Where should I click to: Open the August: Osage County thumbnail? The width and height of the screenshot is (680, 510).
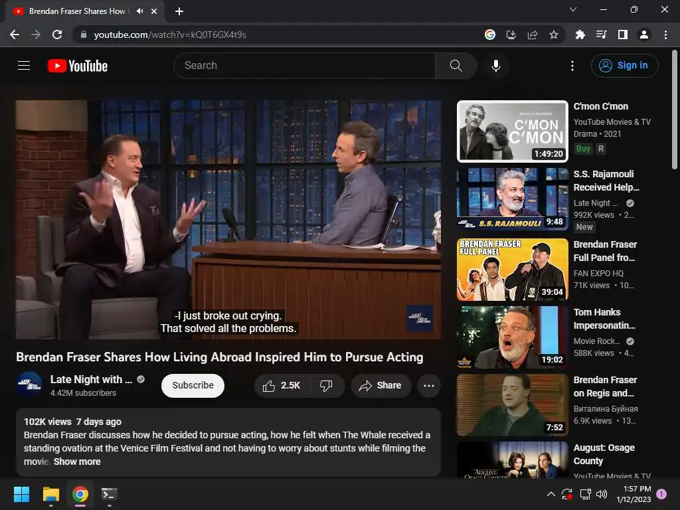point(513,460)
